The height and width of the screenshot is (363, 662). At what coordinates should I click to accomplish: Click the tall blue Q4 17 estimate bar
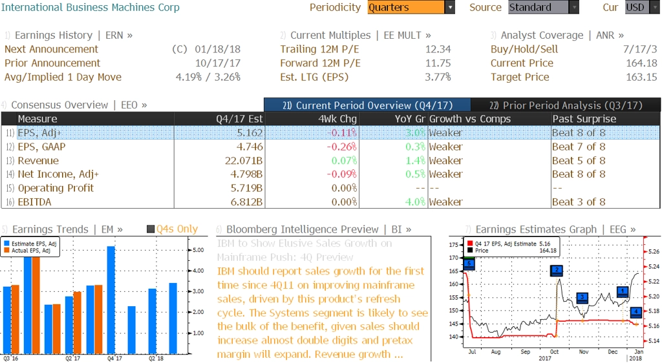pos(111,300)
